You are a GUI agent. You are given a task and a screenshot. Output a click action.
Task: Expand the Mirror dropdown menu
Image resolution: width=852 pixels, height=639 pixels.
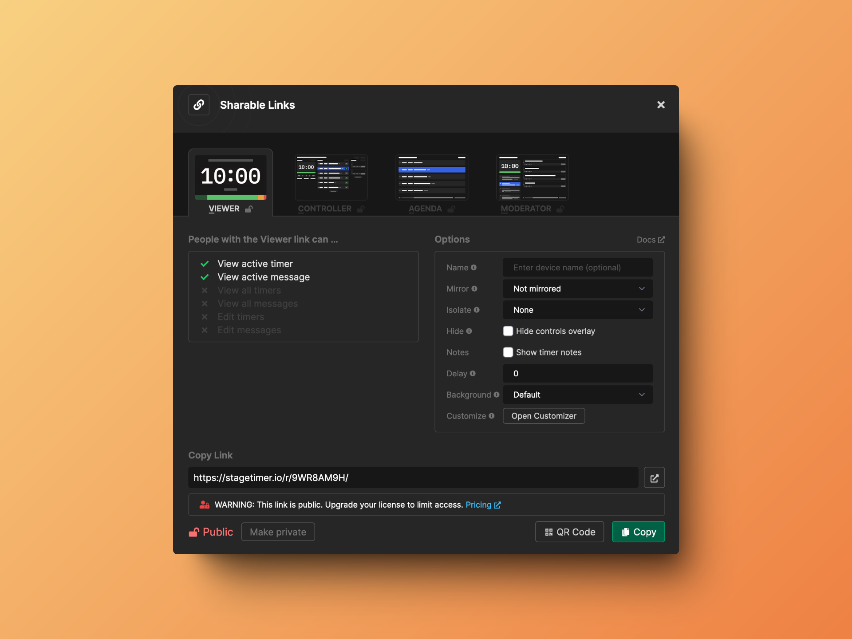(578, 288)
